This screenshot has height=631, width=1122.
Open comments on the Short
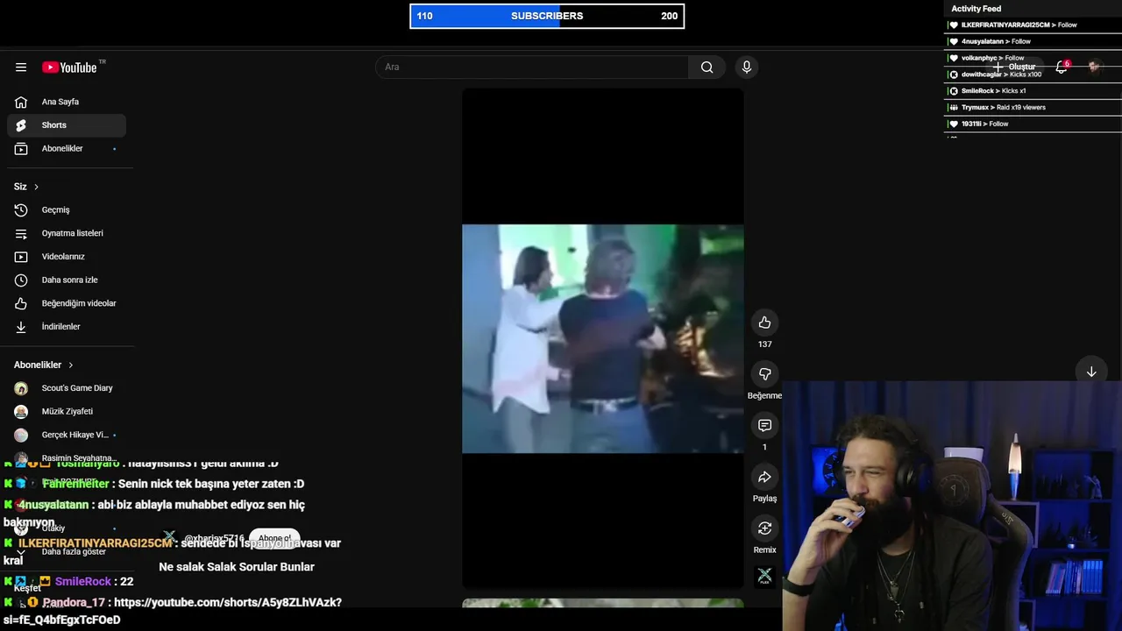point(764,425)
